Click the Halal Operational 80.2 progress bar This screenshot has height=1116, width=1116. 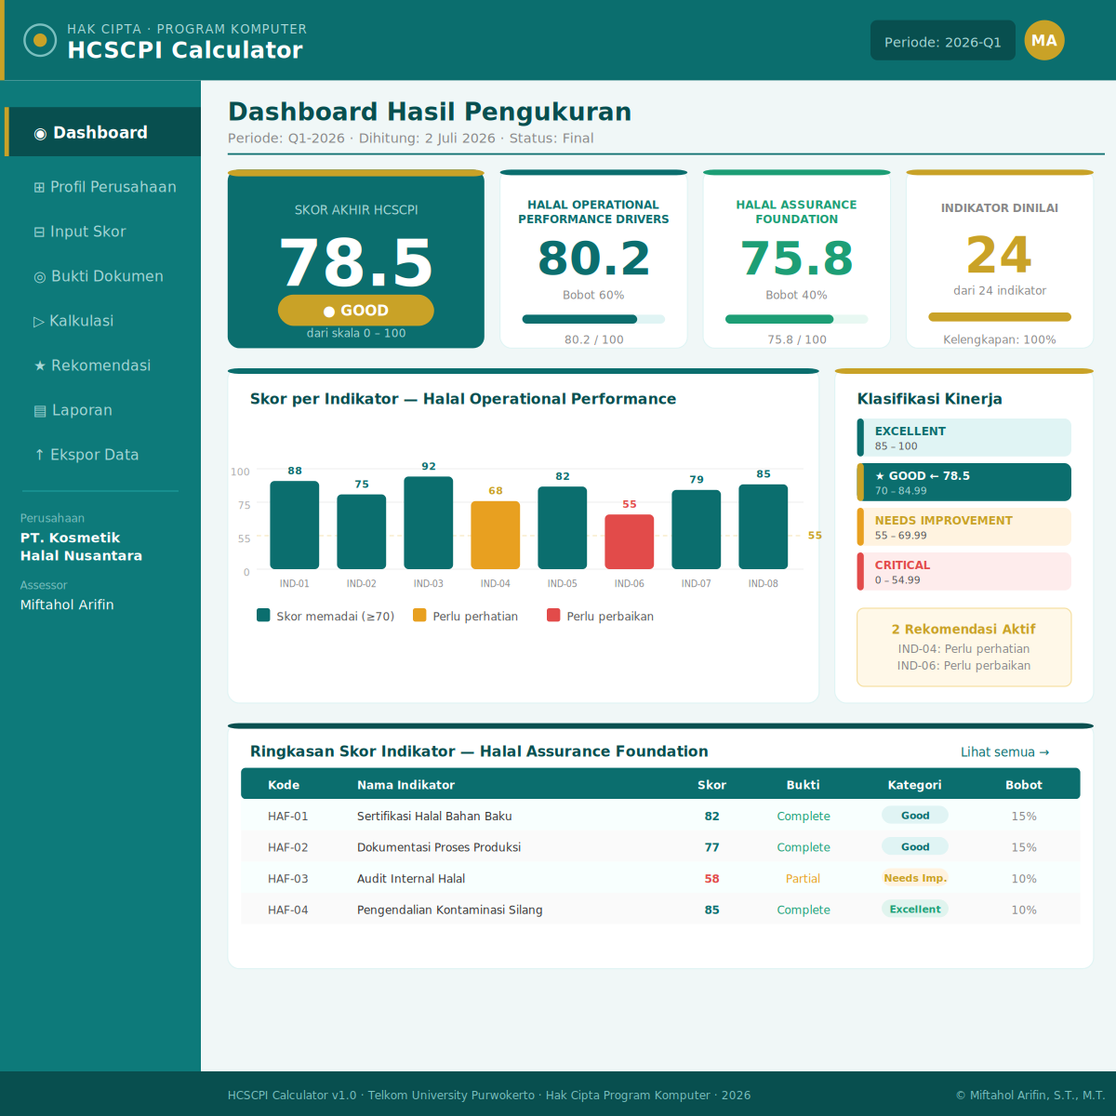[593, 319]
